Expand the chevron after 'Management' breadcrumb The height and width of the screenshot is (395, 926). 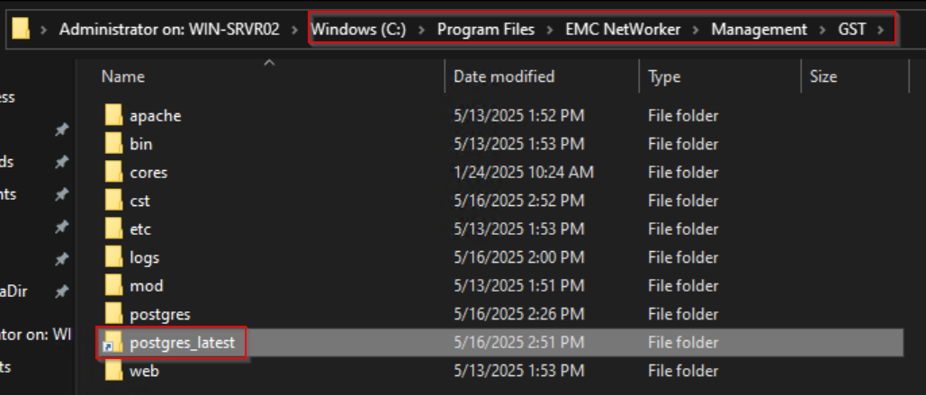(x=823, y=30)
